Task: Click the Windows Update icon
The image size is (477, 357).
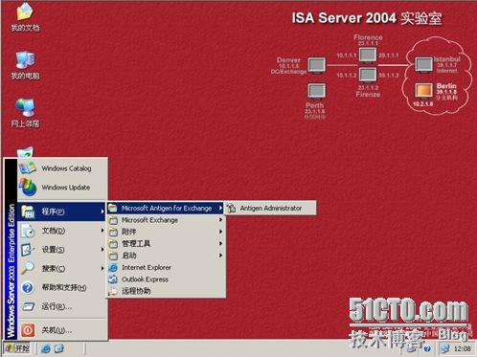Action: [28, 188]
